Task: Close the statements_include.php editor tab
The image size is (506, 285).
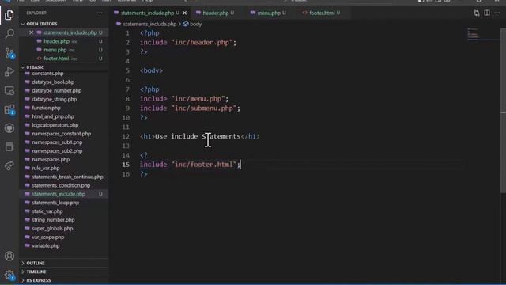Action: (x=184, y=13)
